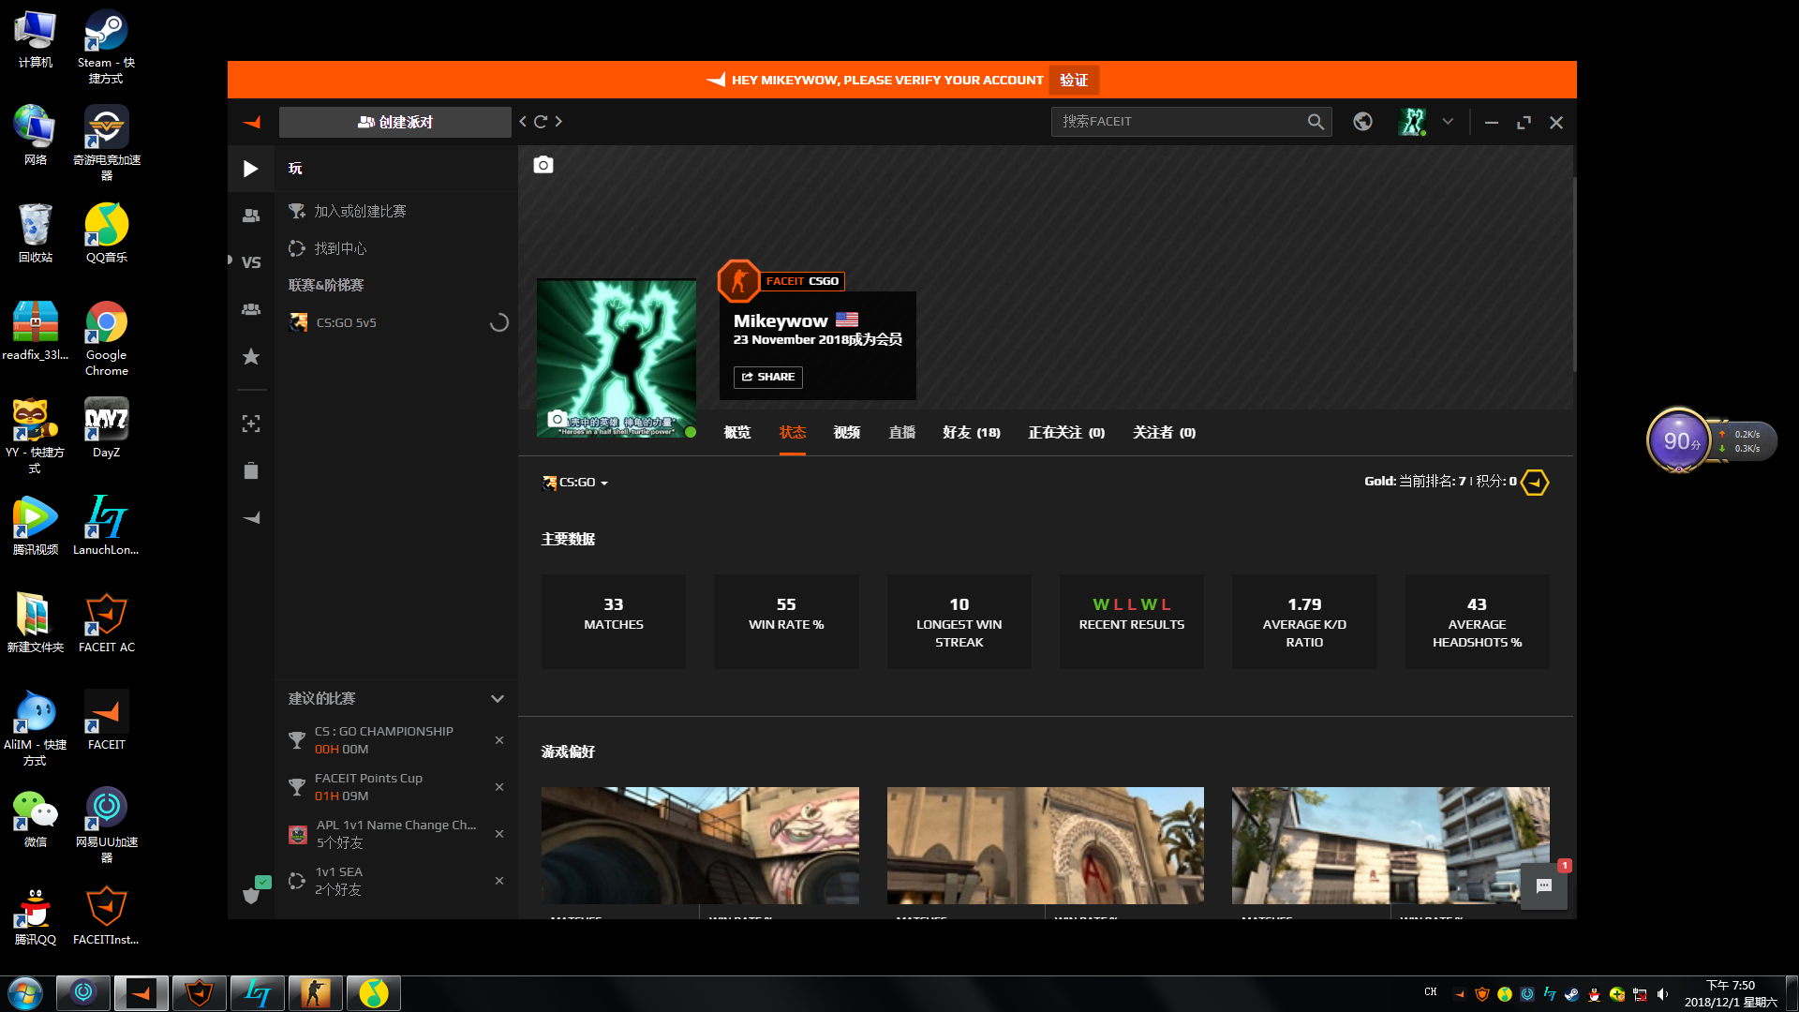Click the crosshair focus icon in the sidebar

coord(251,424)
